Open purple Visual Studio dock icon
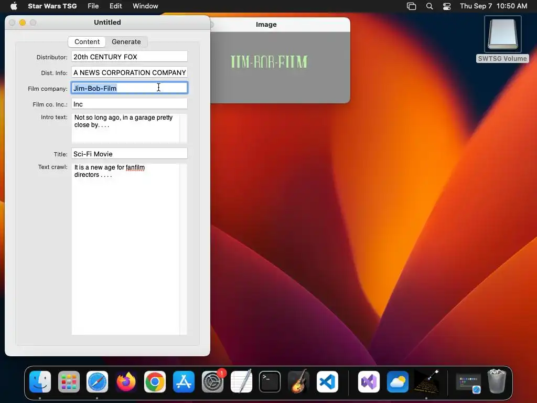The width and height of the screenshot is (537, 403). pyautogui.click(x=369, y=381)
